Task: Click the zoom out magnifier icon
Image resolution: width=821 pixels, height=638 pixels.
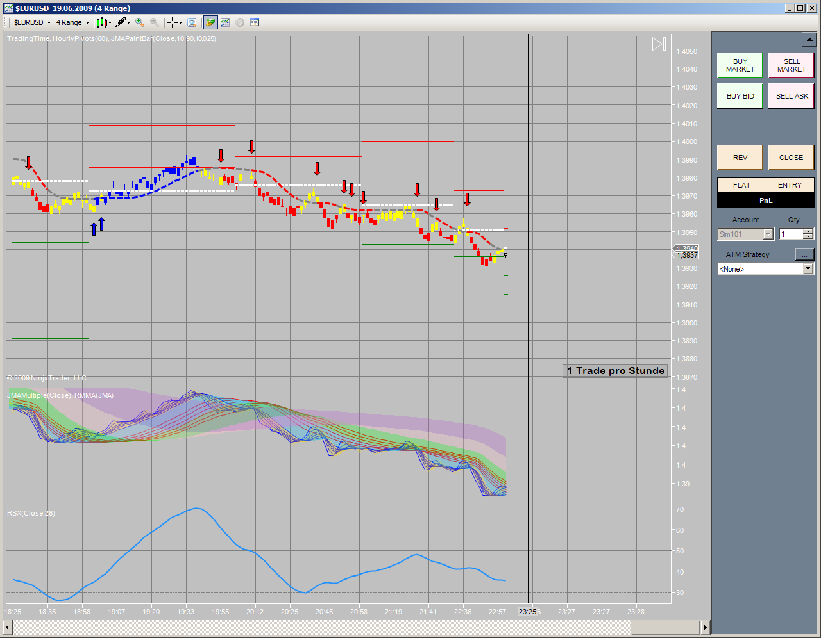Action: [155, 22]
